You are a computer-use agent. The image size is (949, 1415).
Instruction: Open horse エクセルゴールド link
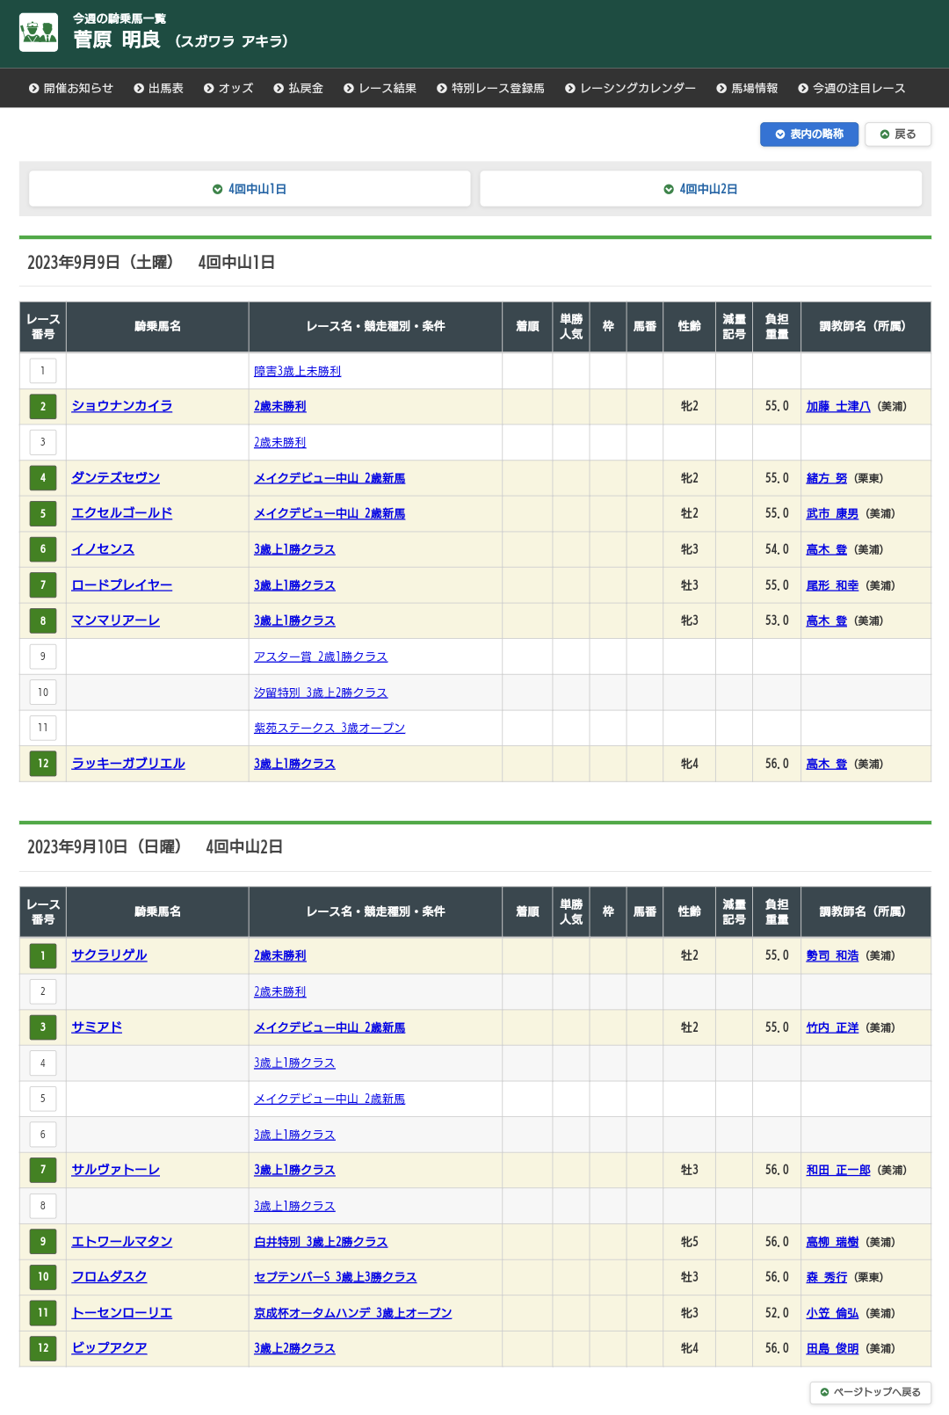point(122,513)
